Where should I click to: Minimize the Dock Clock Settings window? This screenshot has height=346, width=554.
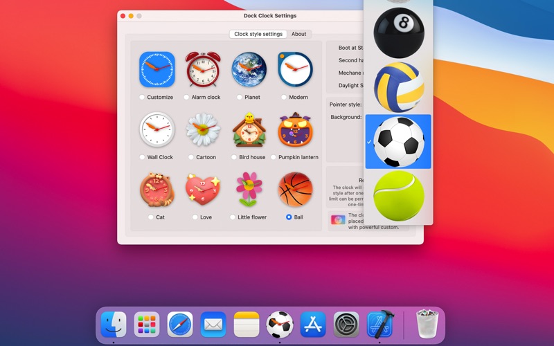pos(131,16)
